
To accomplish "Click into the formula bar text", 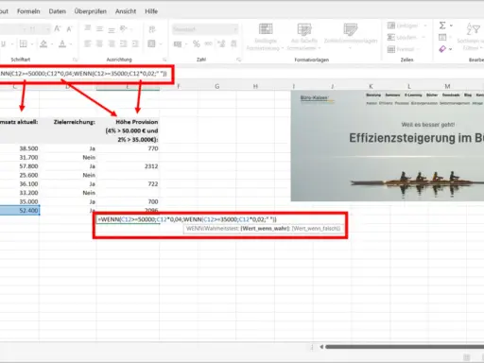I will 83,74.
